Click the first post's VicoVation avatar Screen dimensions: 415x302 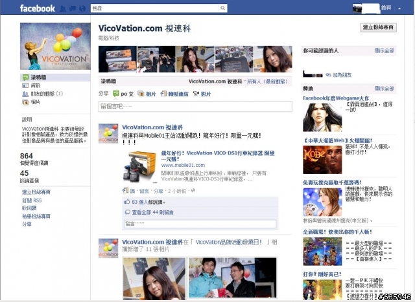(108, 134)
